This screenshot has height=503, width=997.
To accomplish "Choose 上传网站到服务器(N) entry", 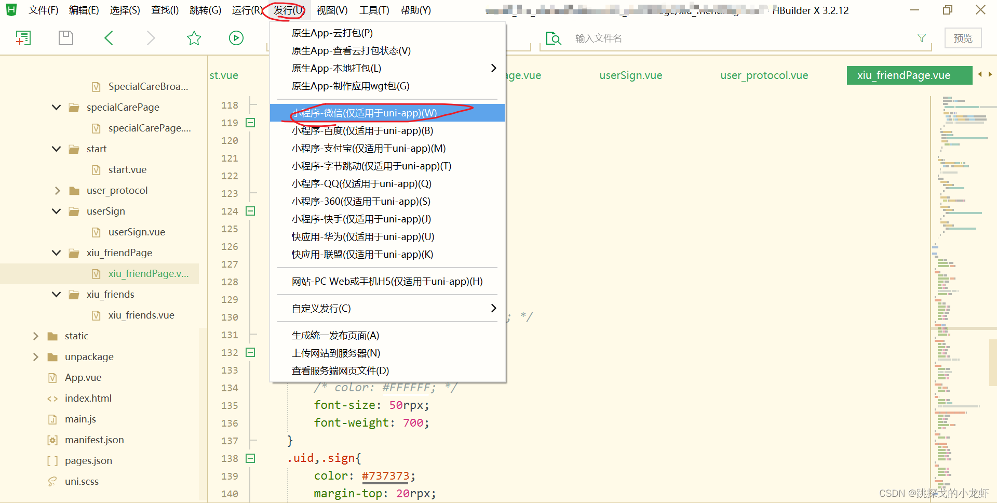I will coord(387,353).
